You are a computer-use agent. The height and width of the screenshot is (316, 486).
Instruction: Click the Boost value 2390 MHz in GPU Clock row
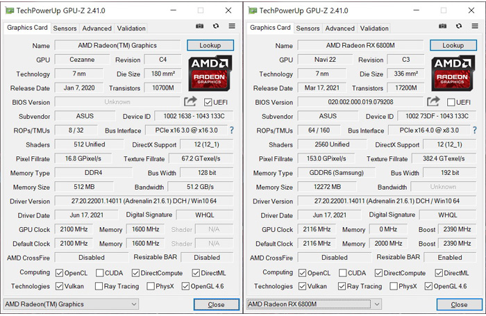457,229
